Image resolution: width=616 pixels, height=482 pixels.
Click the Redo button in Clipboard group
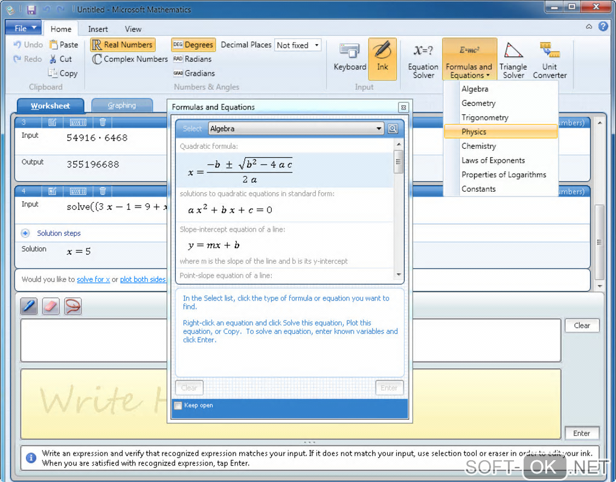coord(27,59)
